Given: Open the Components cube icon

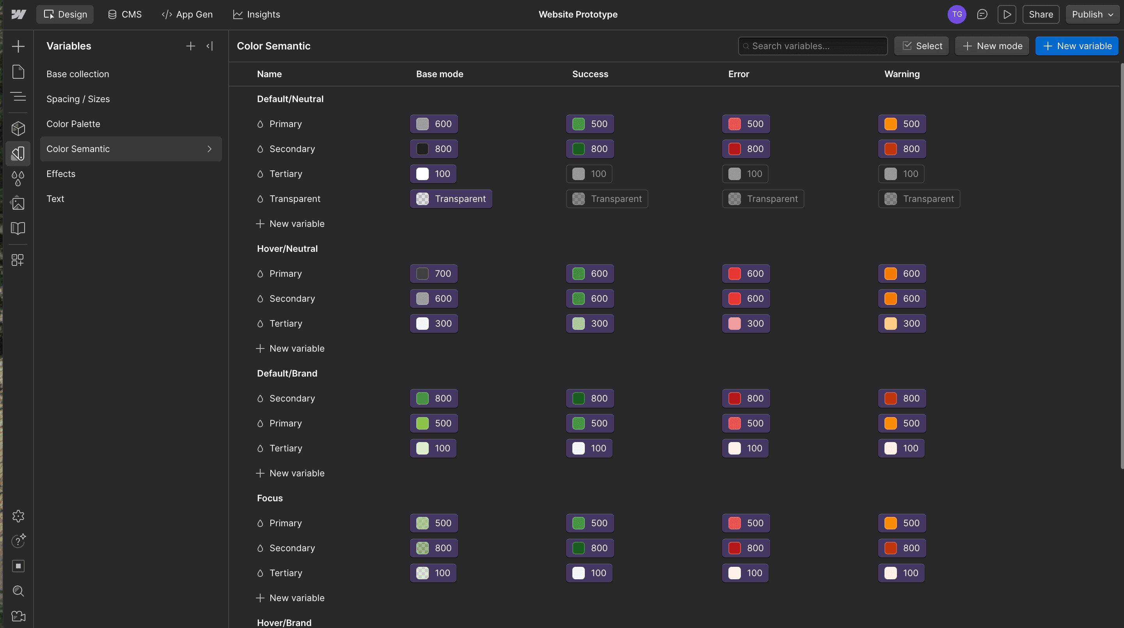Looking at the screenshot, I should (x=18, y=128).
